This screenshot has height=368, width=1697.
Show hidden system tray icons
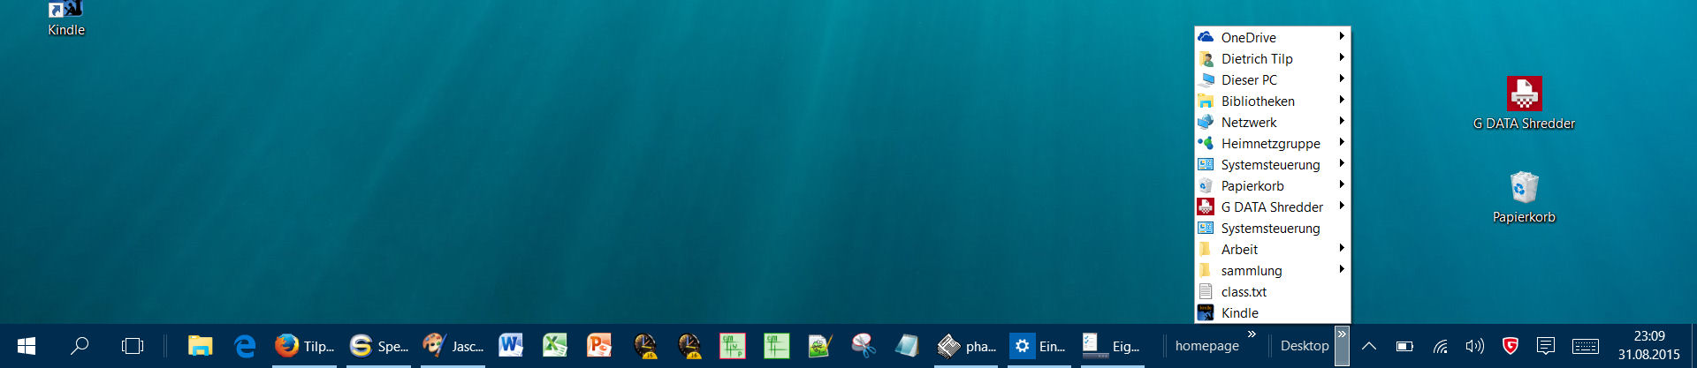1368,346
